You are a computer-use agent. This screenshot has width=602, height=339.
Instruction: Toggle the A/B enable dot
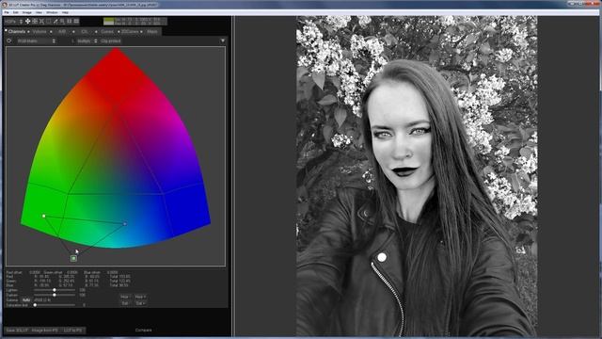51,31
